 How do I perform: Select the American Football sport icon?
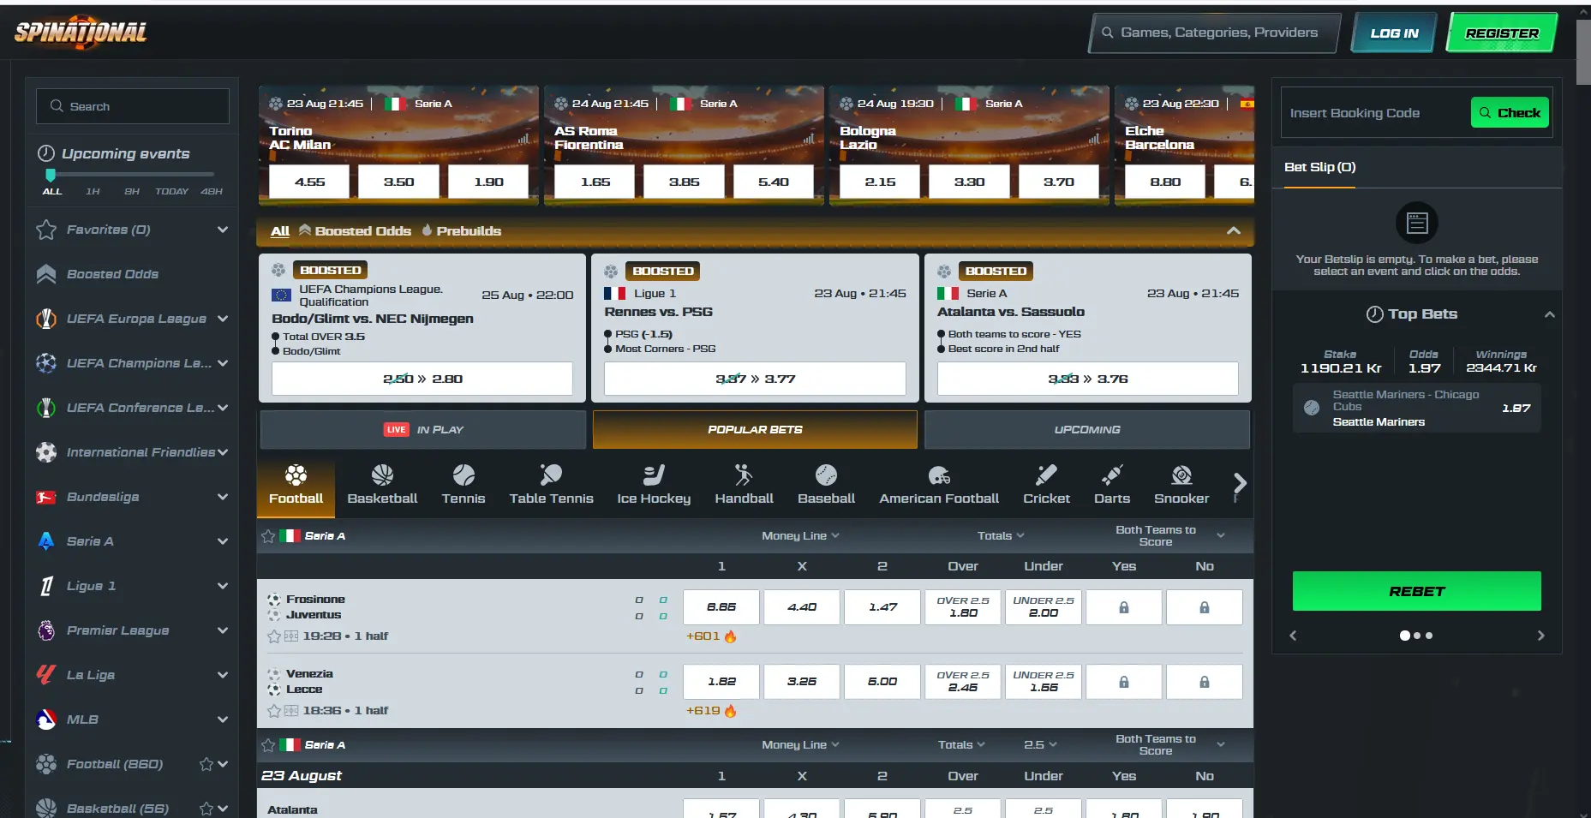click(x=939, y=475)
